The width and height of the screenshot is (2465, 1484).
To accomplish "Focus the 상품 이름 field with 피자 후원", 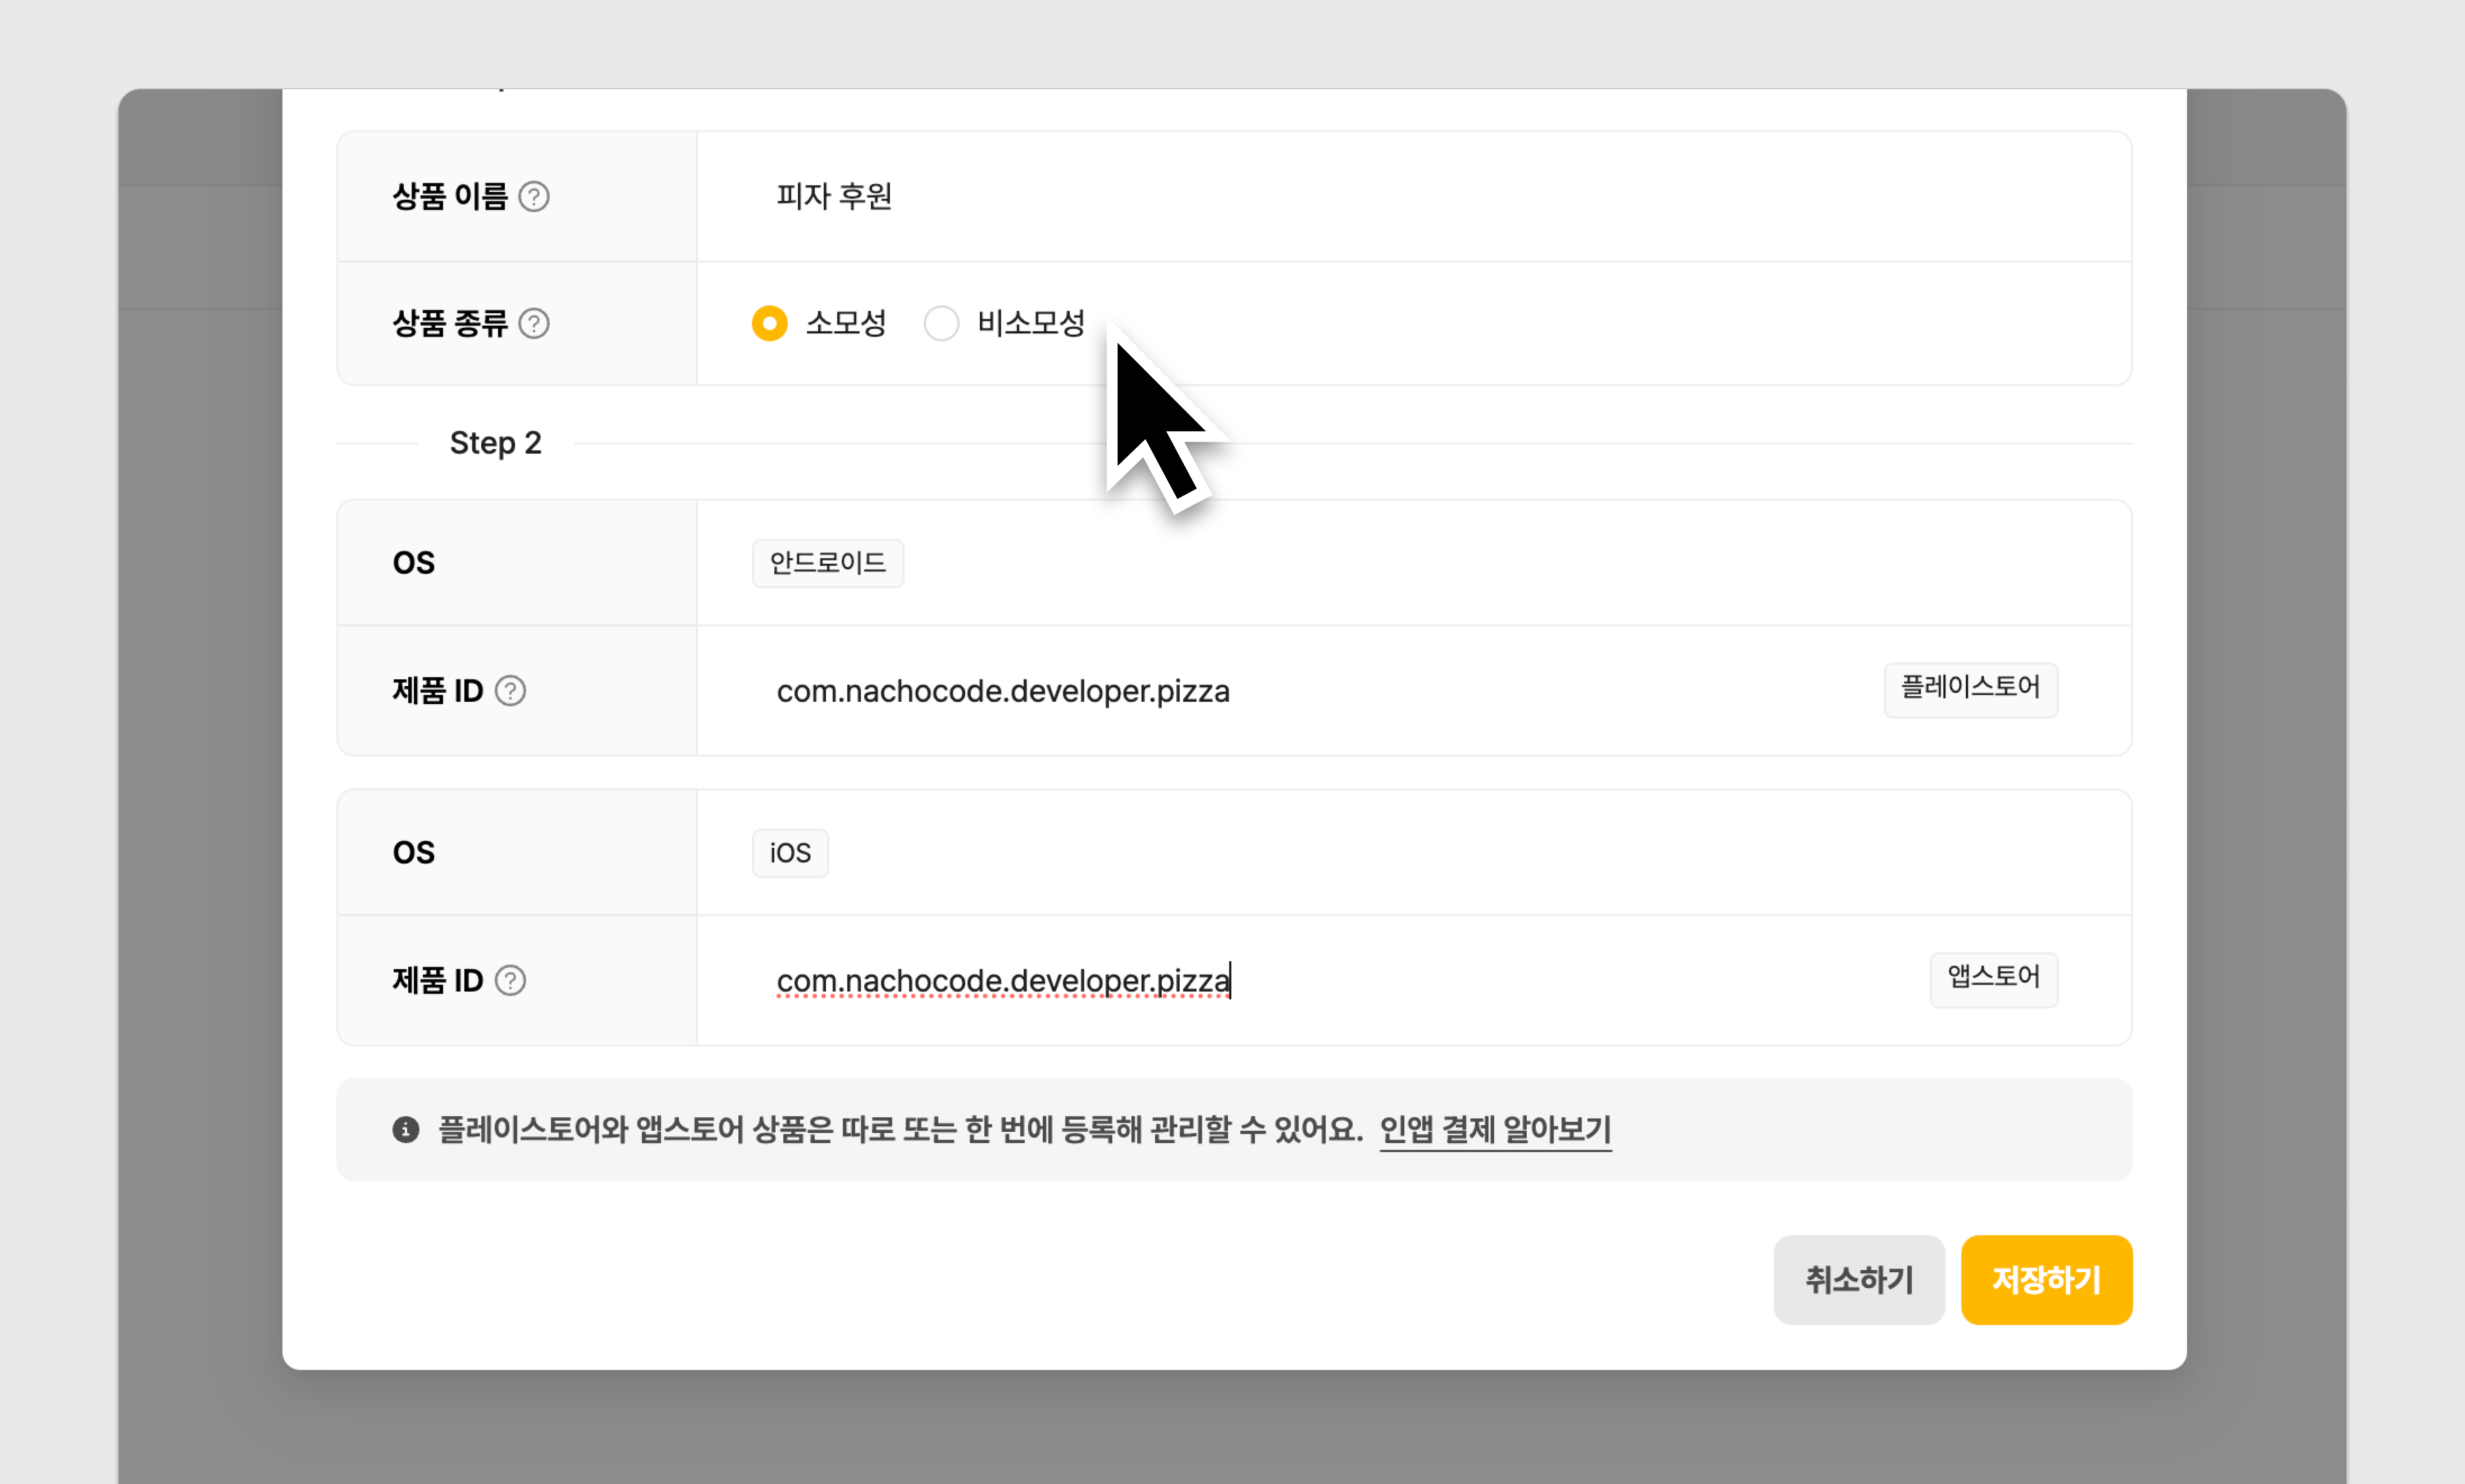I will pyautogui.click(x=1299, y=196).
